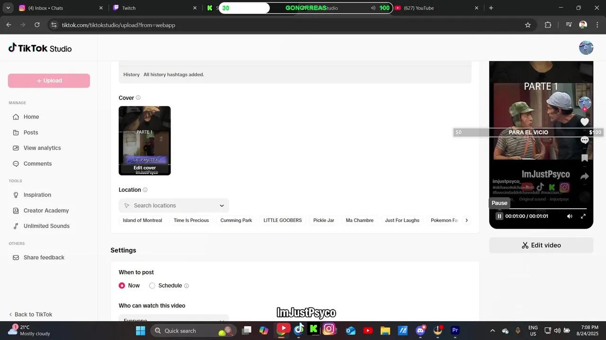Screen dimensions: 606x340
Task: Click the Location info icon
Action: click(145, 190)
